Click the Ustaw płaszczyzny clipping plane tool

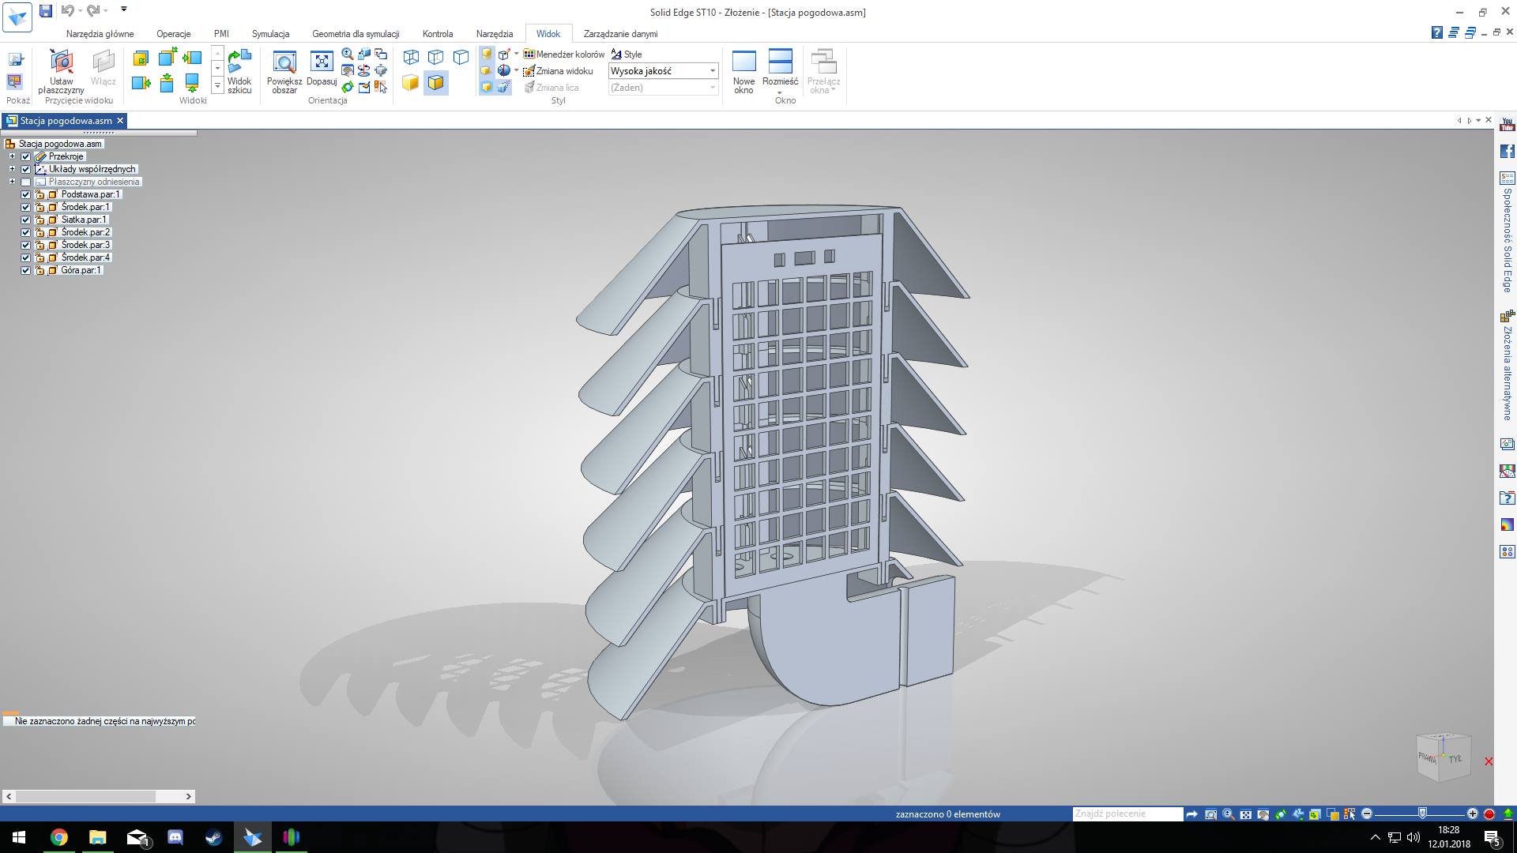click(61, 71)
